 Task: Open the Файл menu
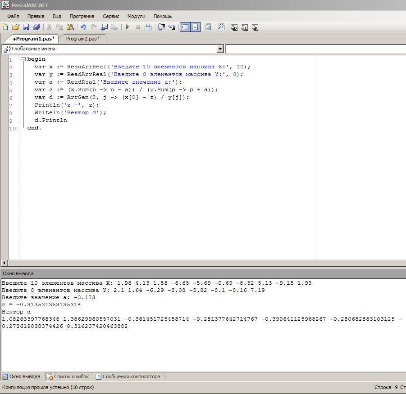(13, 16)
